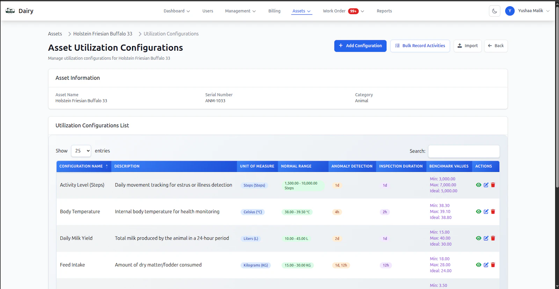Image resolution: width=559 pixels, height=289 pixels.
Task: Sort by Inspection Duration column
Action: pyautogui.click(x=401, y=166)
